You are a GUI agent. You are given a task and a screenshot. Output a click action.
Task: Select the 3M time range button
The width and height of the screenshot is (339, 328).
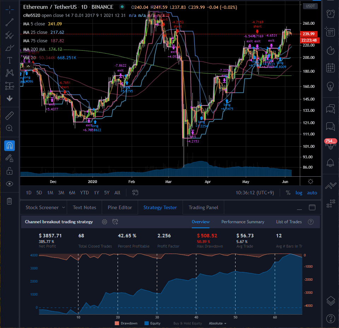click(x=61, y=193)
